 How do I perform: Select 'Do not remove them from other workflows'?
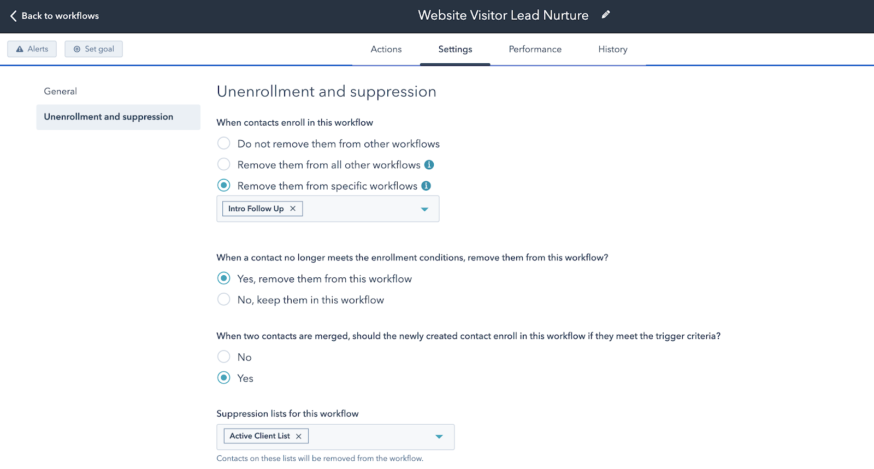click(x=223, y=144)
